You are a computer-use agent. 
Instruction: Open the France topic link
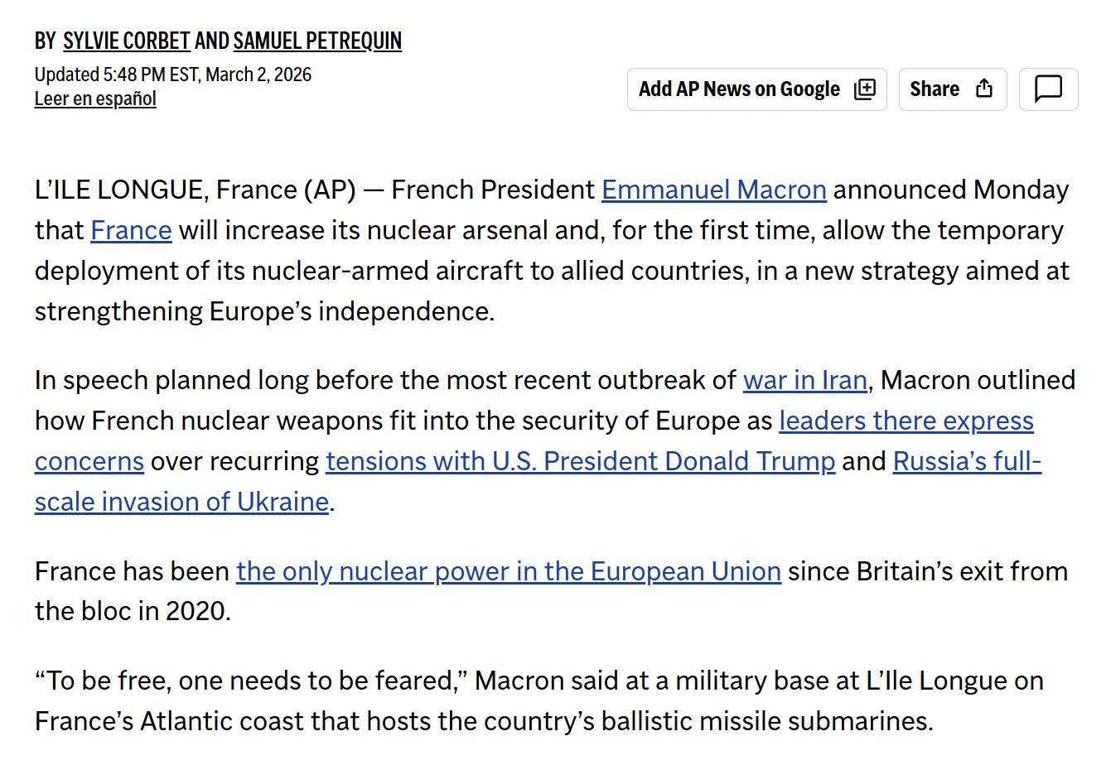click(131, 230)
